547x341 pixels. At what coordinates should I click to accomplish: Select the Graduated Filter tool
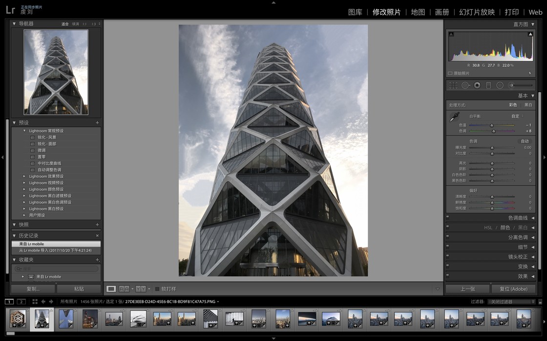pyautogui.click(x=488, y=85)
